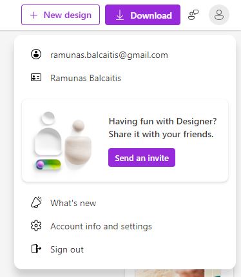Click the green toggle in the invite illustration
241x277 pixels.
pos(48,165)
